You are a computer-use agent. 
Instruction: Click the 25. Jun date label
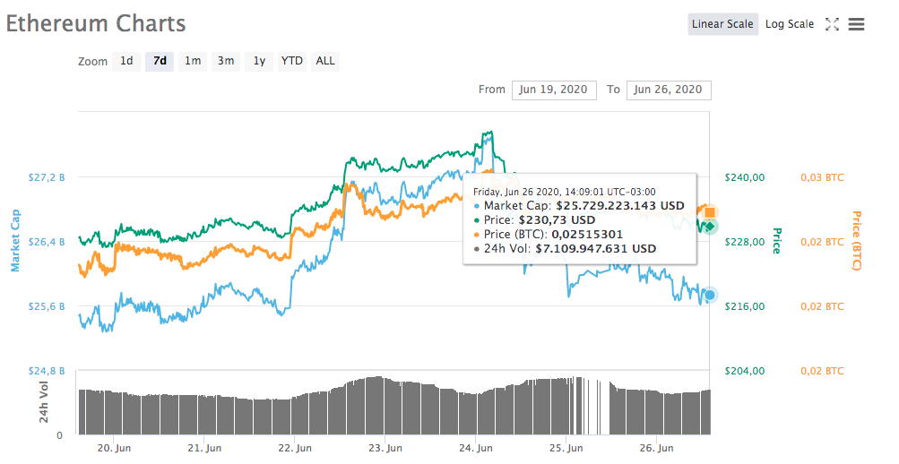pos(566,448)
